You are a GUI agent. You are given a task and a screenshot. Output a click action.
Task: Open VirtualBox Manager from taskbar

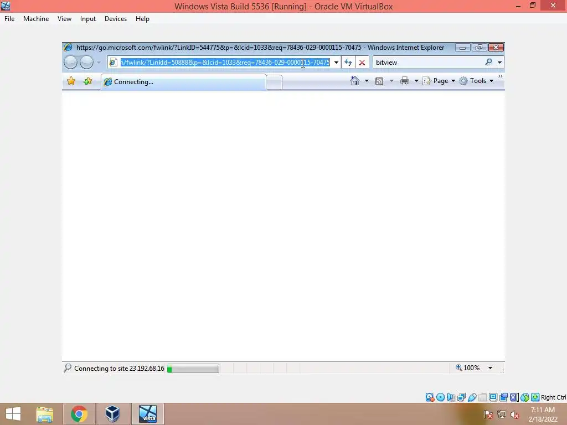113,414
